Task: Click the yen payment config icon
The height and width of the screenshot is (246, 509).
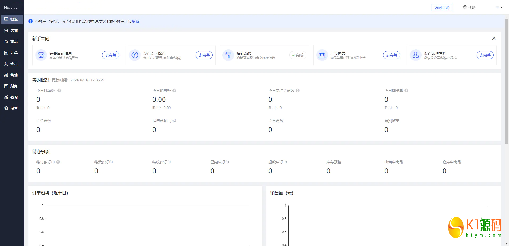Action: [x=135, y=55]
